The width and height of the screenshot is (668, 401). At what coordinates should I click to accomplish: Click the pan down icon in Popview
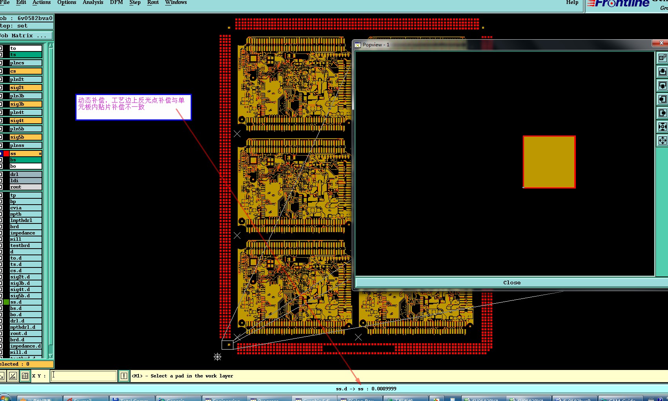[x=662, y=85]
